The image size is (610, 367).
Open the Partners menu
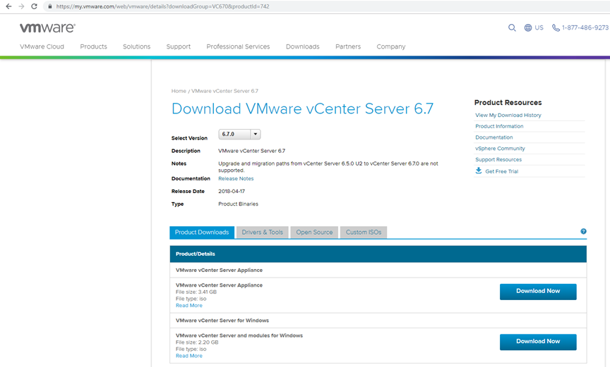[x=348, y=46]
